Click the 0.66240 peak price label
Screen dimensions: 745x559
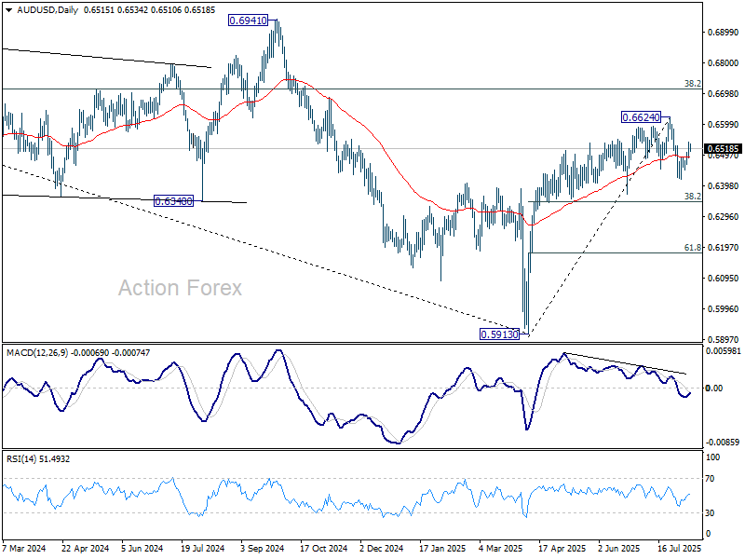tap(641, 117)
